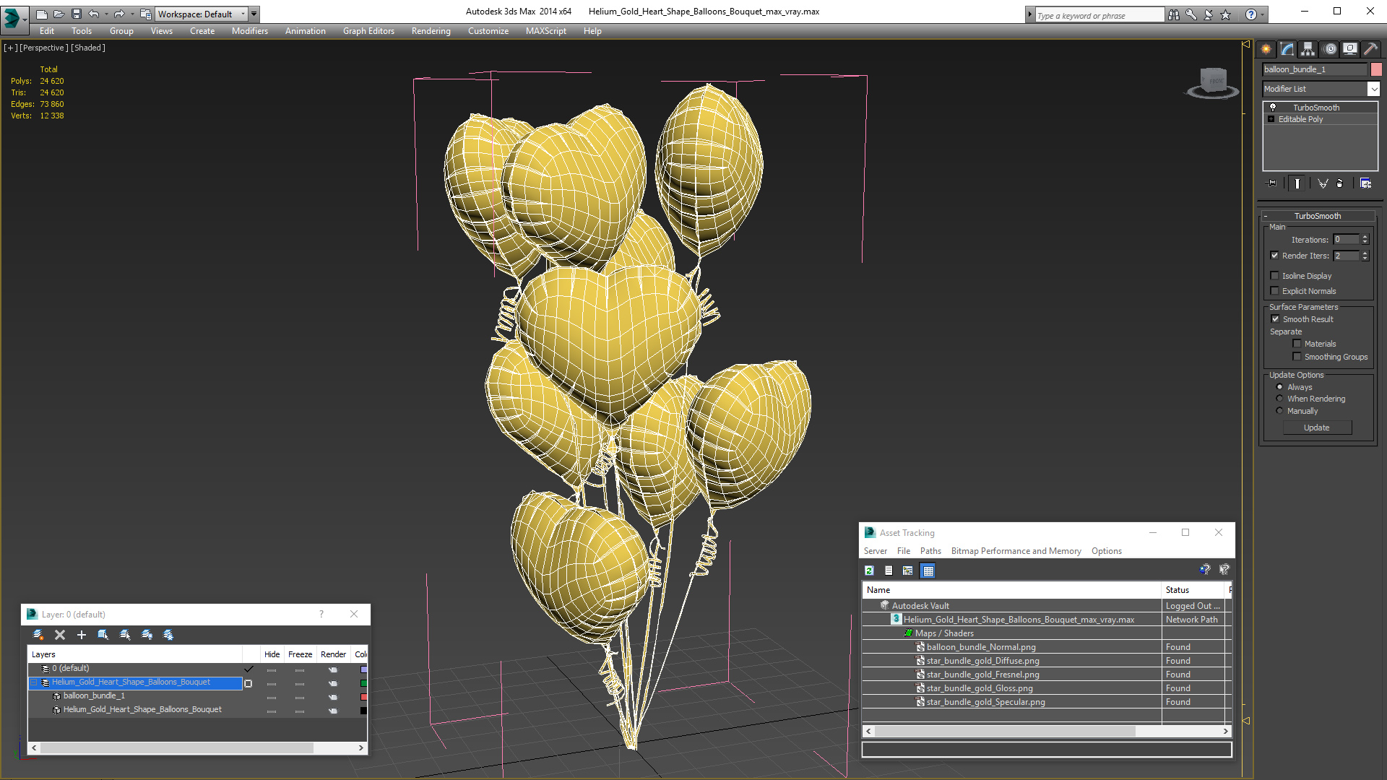Select the When Rendering update option

[1279, 399]
